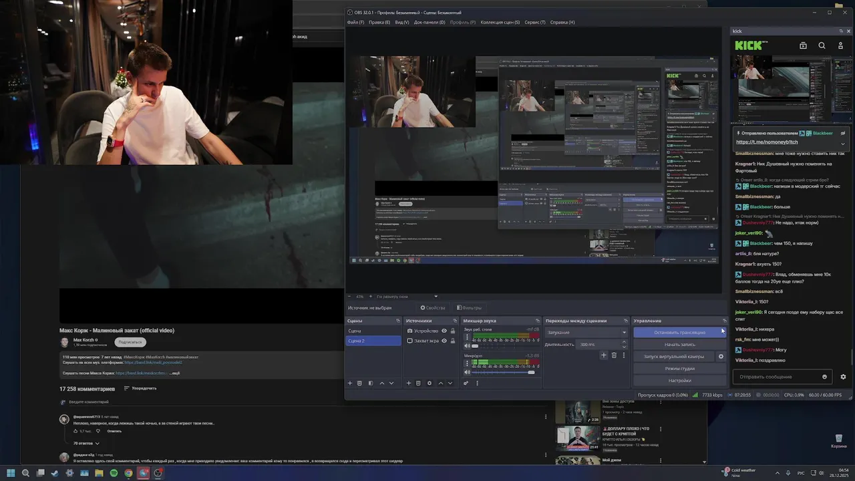Open Затухание transition dropdown

[x=586, y=332]
